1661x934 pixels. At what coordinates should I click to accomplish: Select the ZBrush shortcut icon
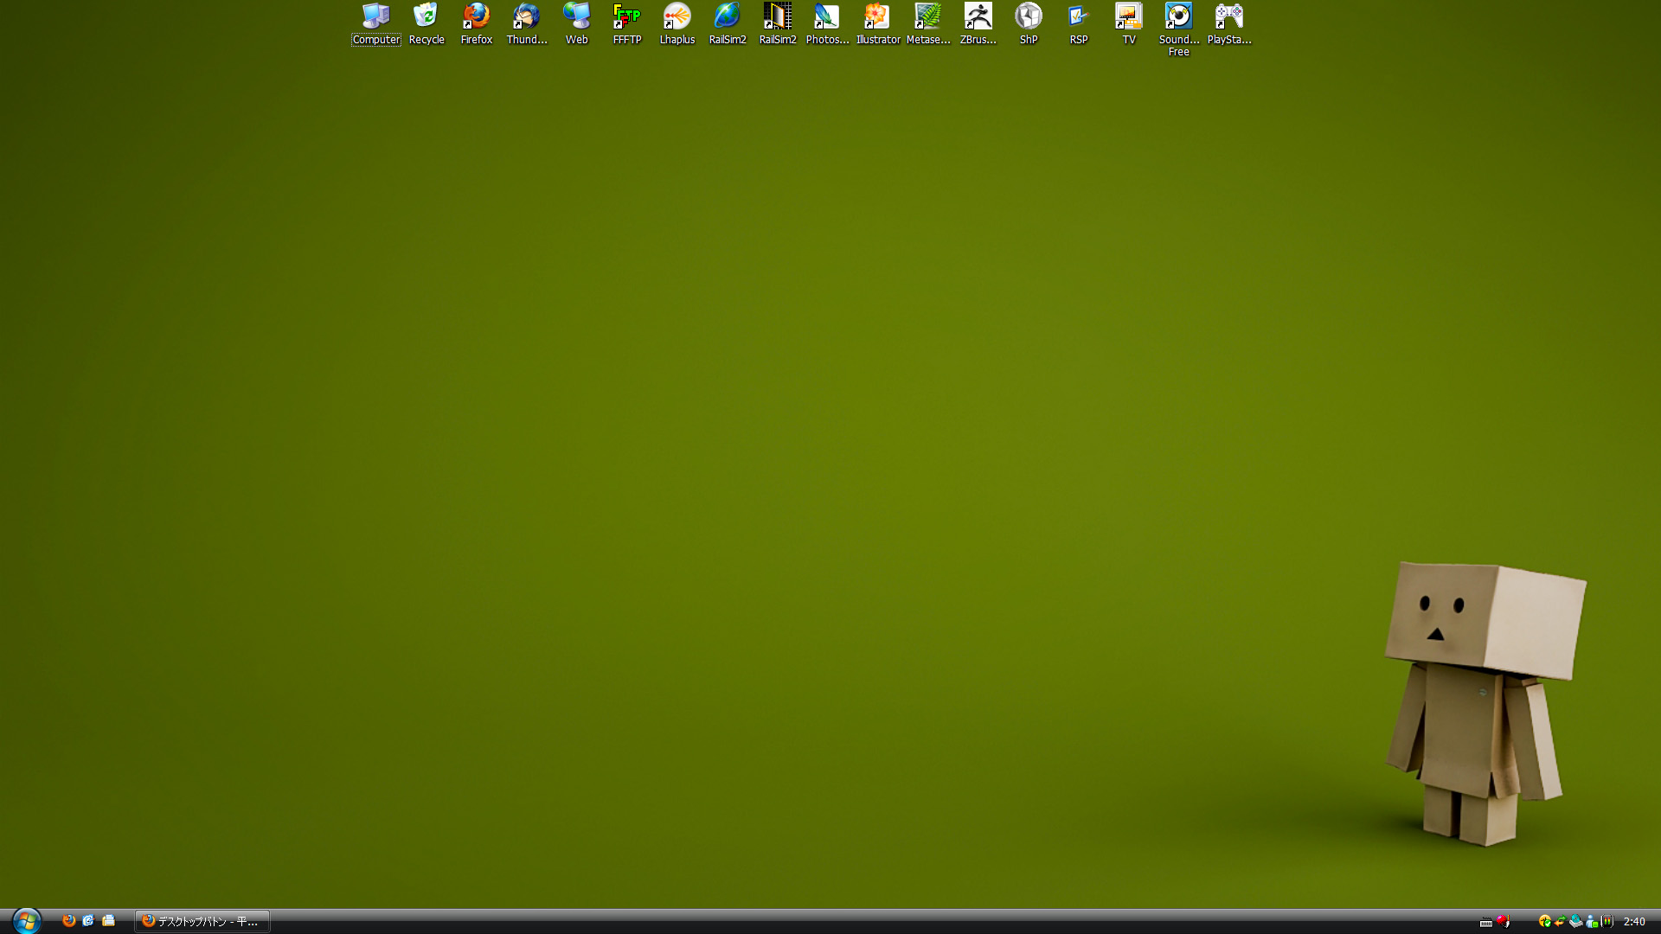(978, 16)
